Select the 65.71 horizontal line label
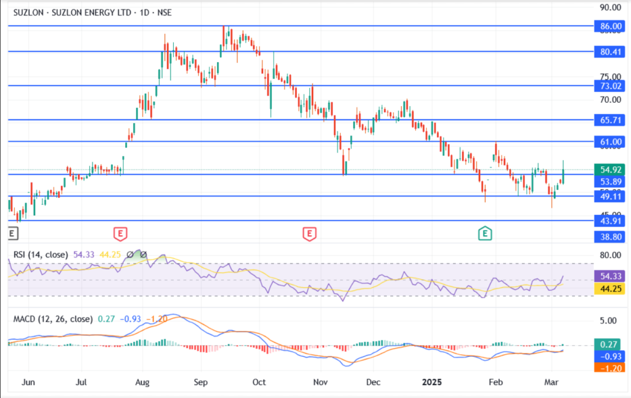This screenshot has width=631, height=398. point(610,120)
